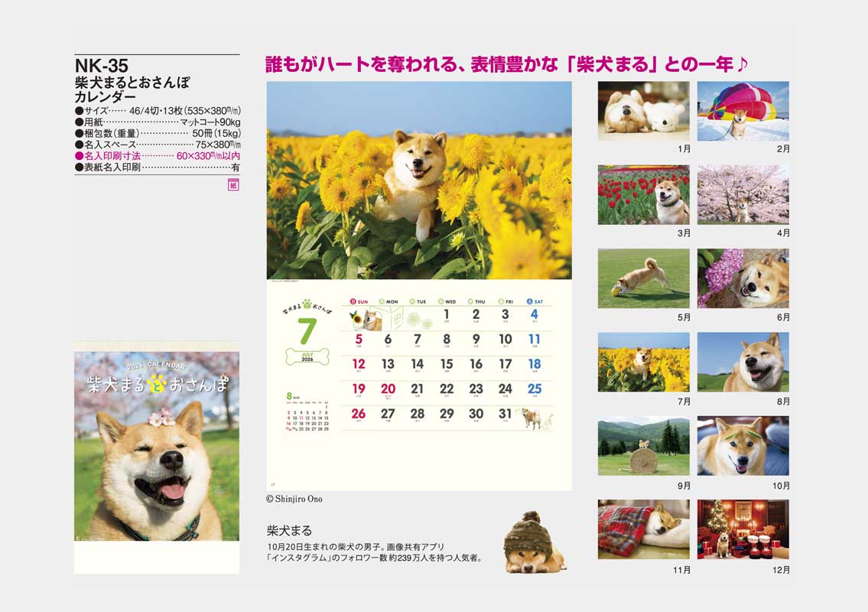The image size is (868, 612).
Task: Open the 4月 cherry blossom thumbnail
Action: pos(743,194)
